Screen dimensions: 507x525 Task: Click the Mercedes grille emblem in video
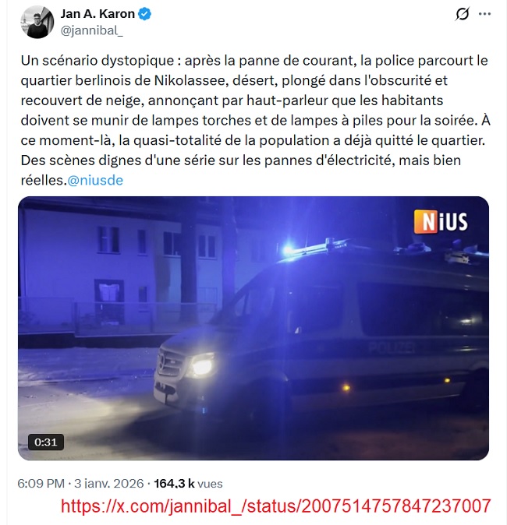(x=163, y=362)
